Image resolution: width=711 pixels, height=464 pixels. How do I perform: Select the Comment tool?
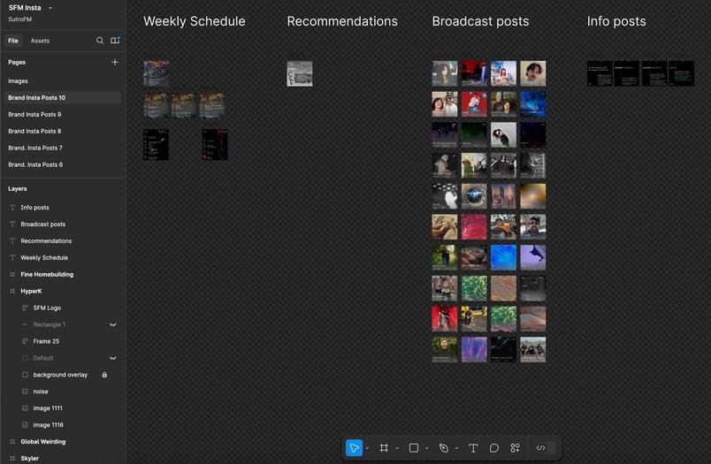coord(493,448)
